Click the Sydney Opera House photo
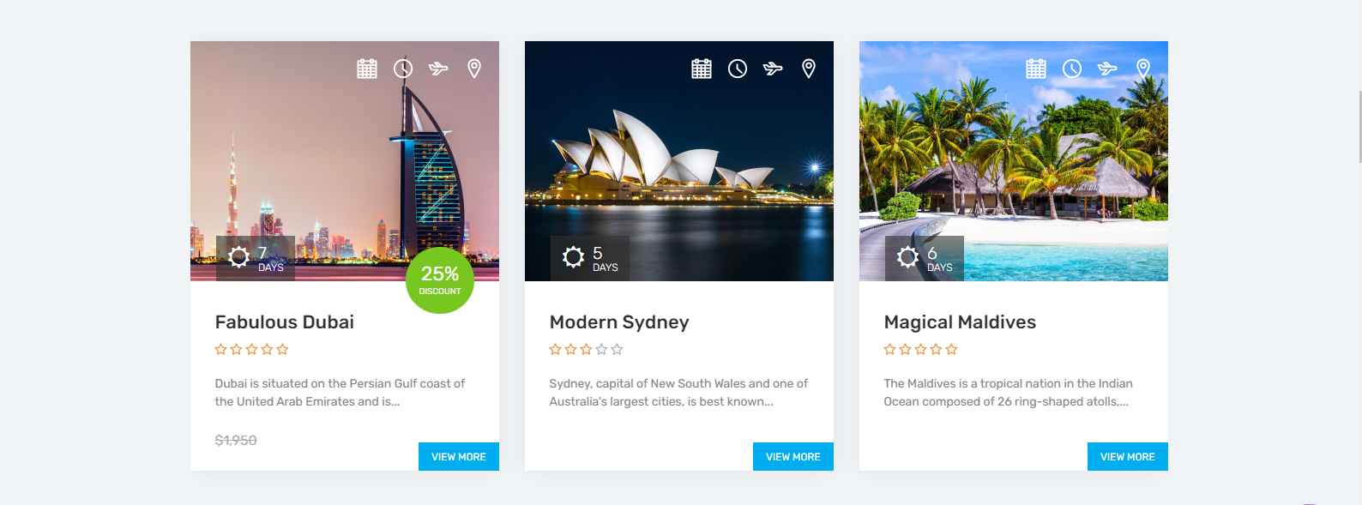This screenshot has height=505, width=1362. (679, 161)
